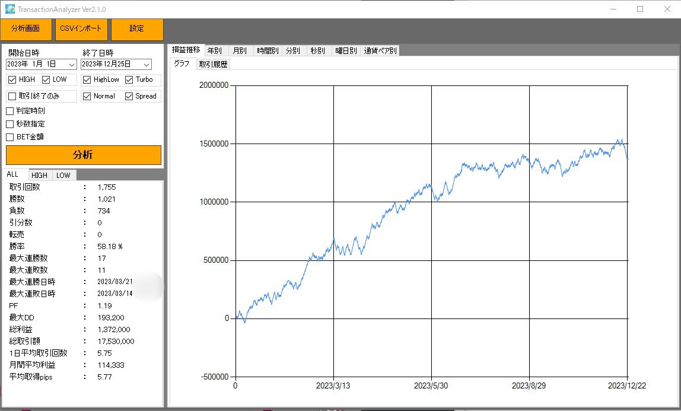Click the 2023/3/13 x-axis label
This screenshot has height=411, width=681.
click(x=333, y=386)
